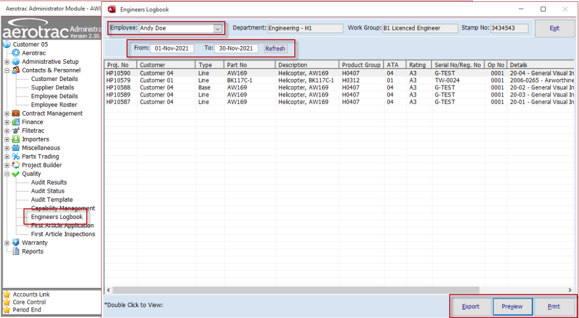The height and width of the screenshot is (318, 579).
Task: Click the Miscellaneous toolbox icon
Action: (x=15, y=148)
